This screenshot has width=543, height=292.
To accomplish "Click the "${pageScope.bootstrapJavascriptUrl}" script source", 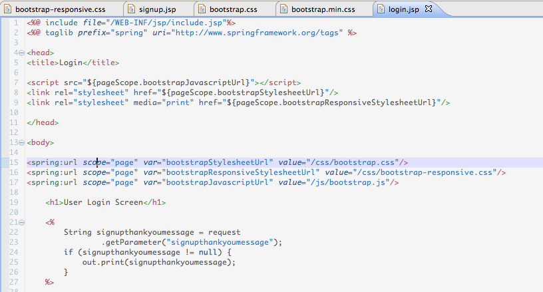I will 168,82.
